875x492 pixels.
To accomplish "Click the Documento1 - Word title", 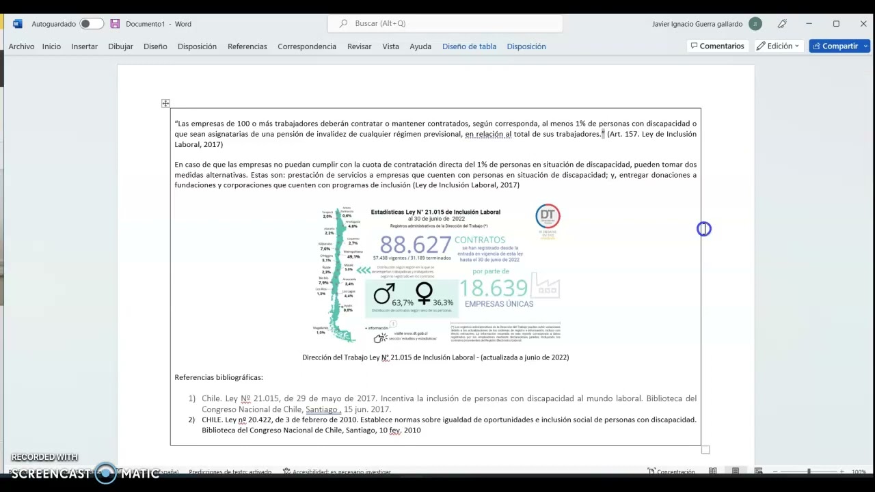I will point(159,24).
